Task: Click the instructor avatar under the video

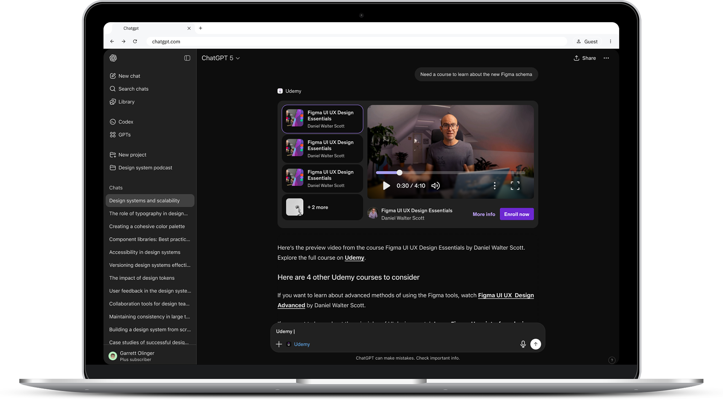Action: click(373, 214)
